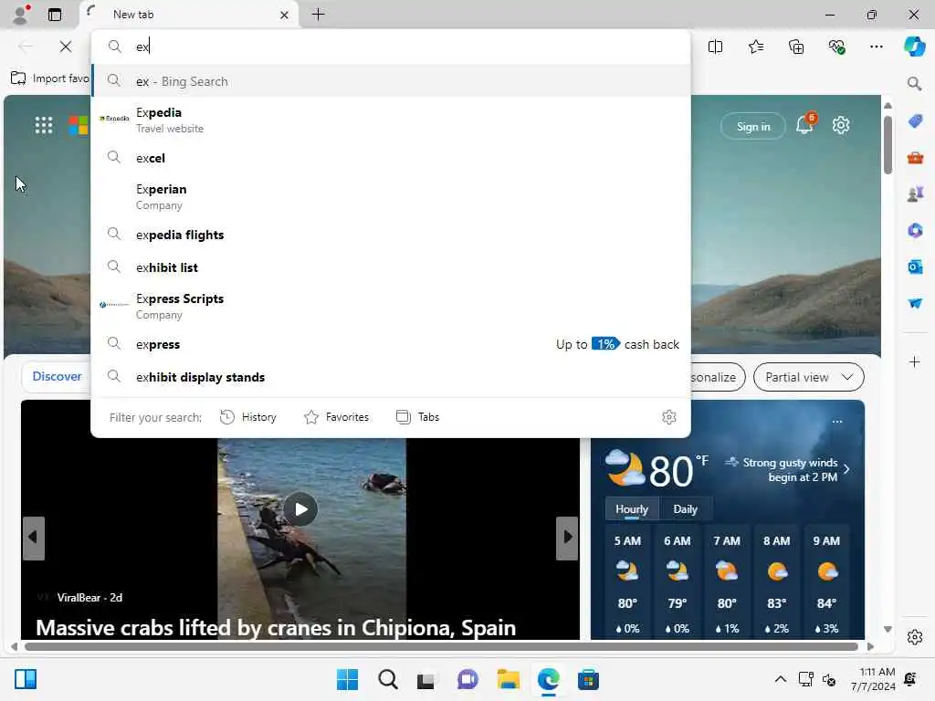The width and height of the screenshot is (935, 701).
Task: Open taskbar Search
Action: [387, 679]
